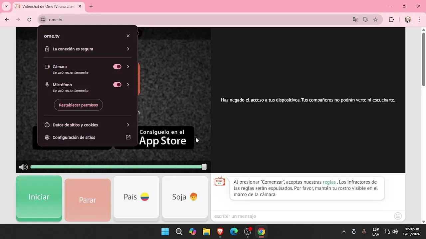Close the OmeTV browser tab
The image size is (426, 239).
coord(80,6)
